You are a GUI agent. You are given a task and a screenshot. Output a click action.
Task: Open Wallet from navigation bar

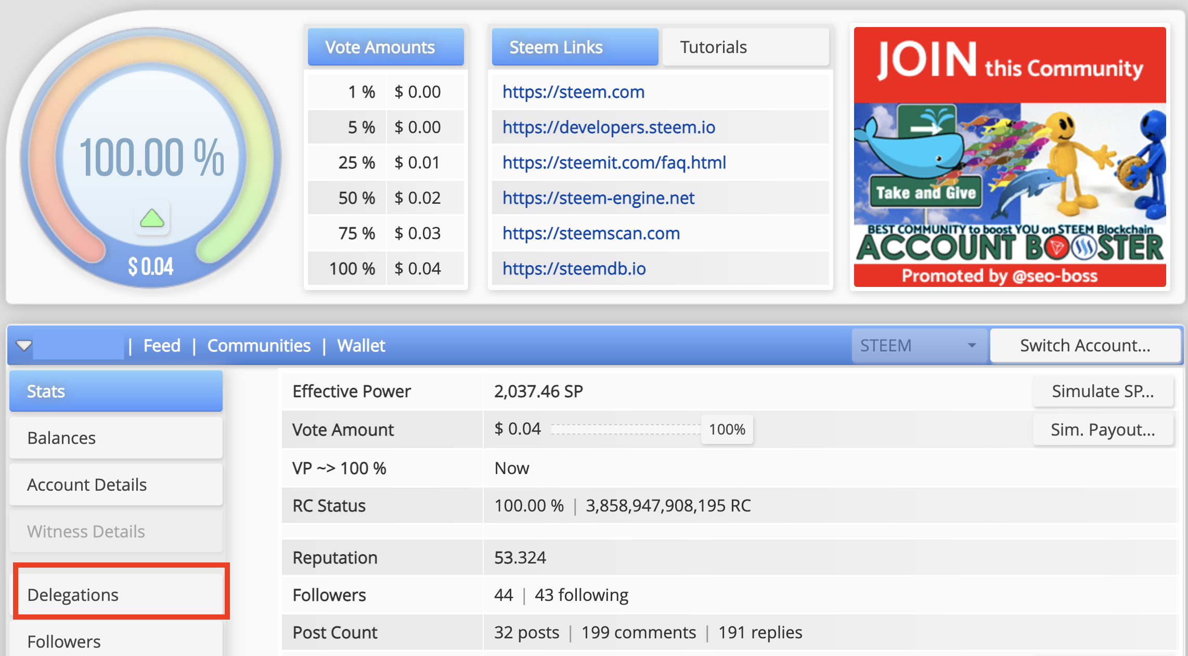(361, 346)
